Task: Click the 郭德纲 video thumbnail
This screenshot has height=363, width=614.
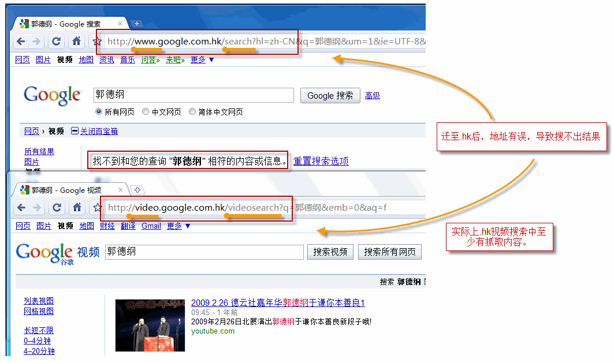Action: 150,325
